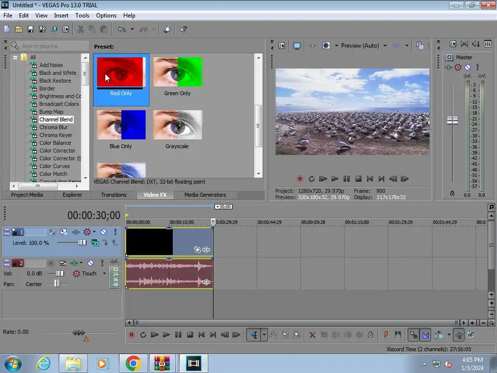Arm audio track 2 for record

[x=50, y=263]
